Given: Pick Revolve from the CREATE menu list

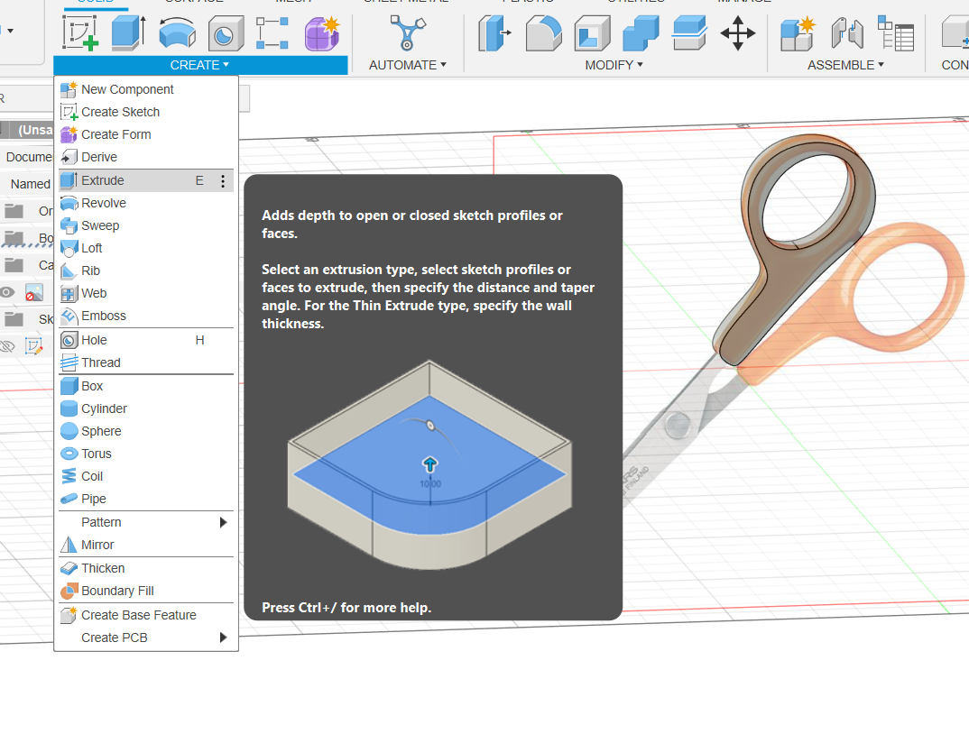Looking at the screenshot, I should (146, 203).
